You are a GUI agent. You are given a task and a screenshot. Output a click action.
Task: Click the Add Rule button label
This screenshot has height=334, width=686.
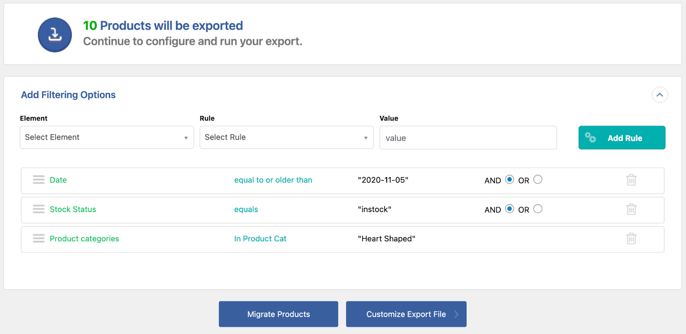click(x=625, y=138)
